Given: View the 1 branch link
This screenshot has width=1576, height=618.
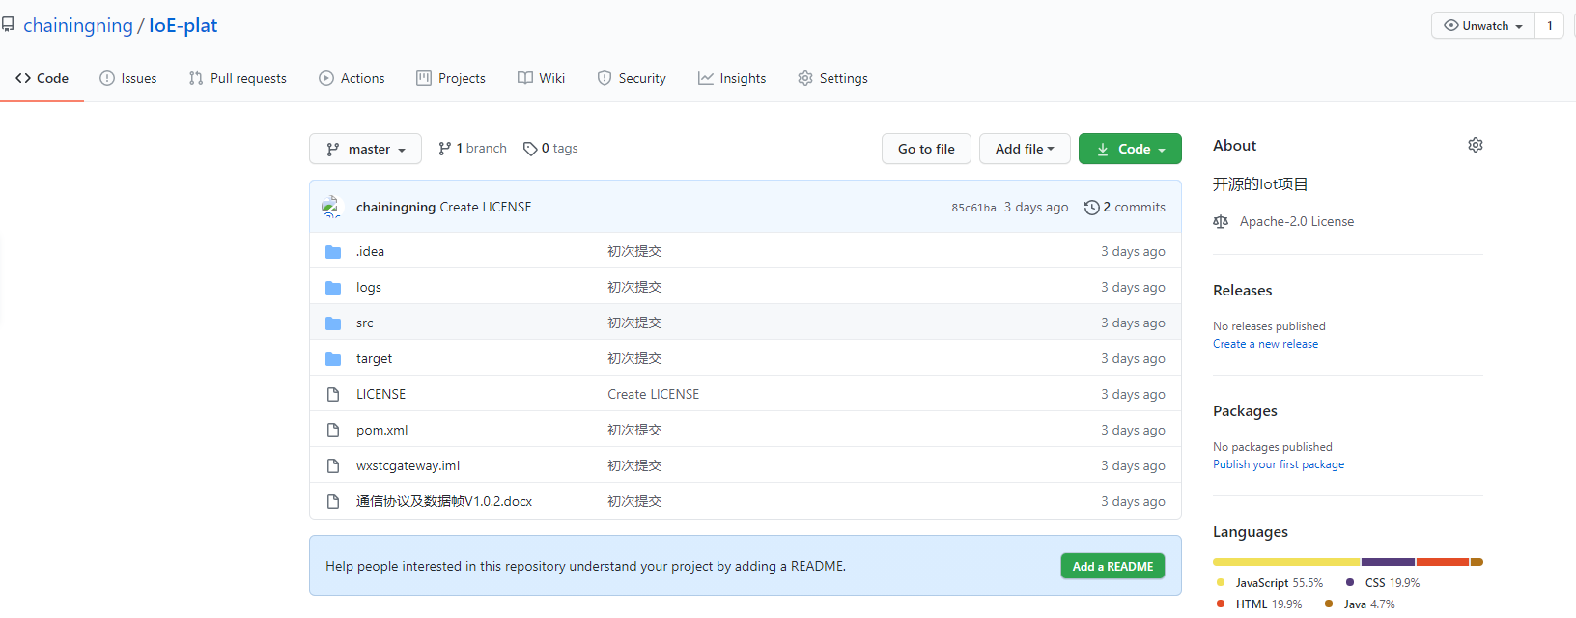Looking at the screenshot, I should (x=472, y=149).
